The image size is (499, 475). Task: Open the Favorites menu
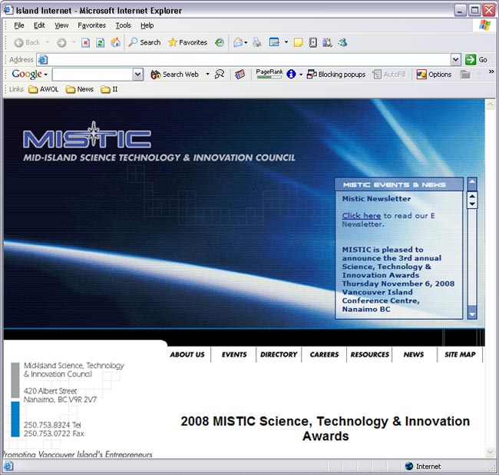[91, 25]
